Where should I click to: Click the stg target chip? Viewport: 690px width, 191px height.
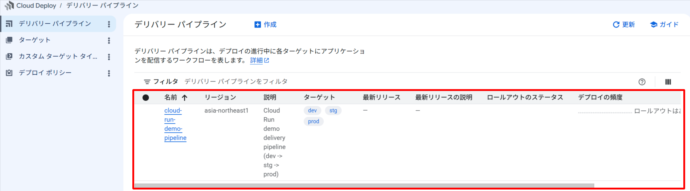pos(333,110)
